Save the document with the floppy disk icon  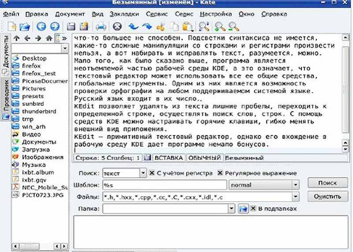point(71,26)
